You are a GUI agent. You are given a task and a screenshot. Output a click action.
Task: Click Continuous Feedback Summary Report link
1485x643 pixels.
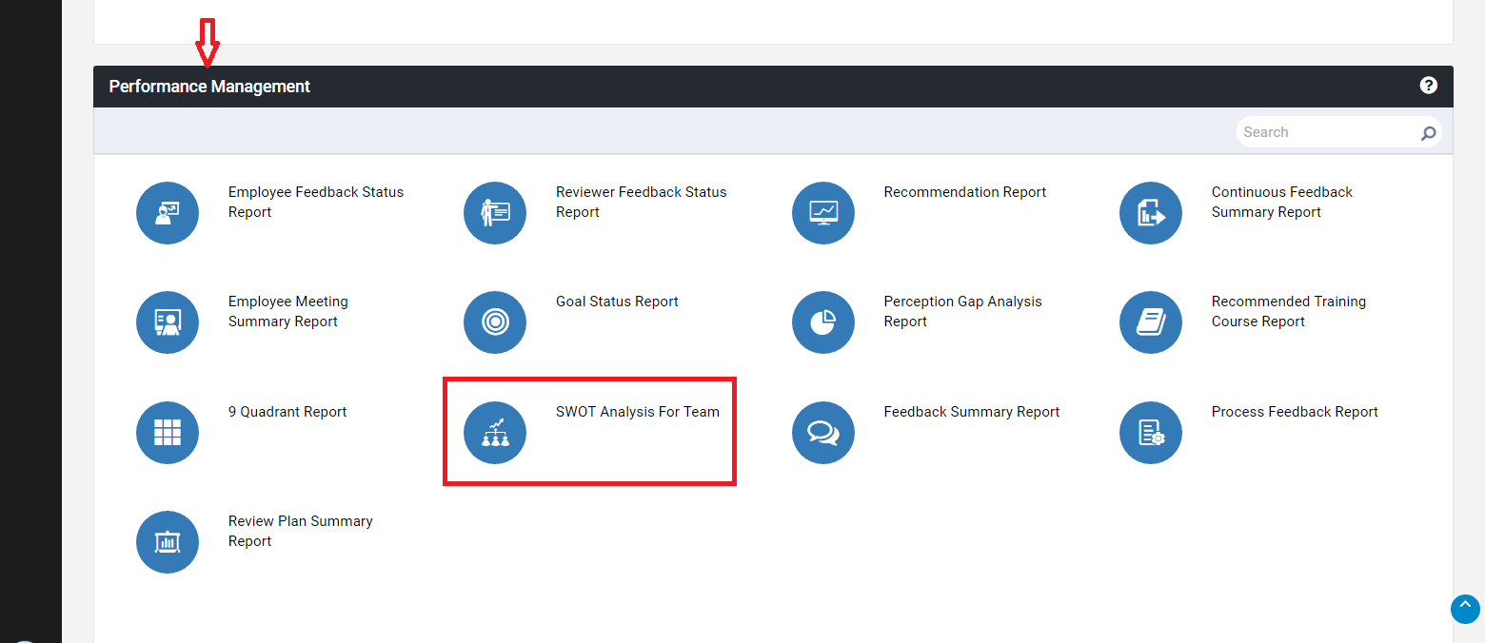(x=1282, y=202)
